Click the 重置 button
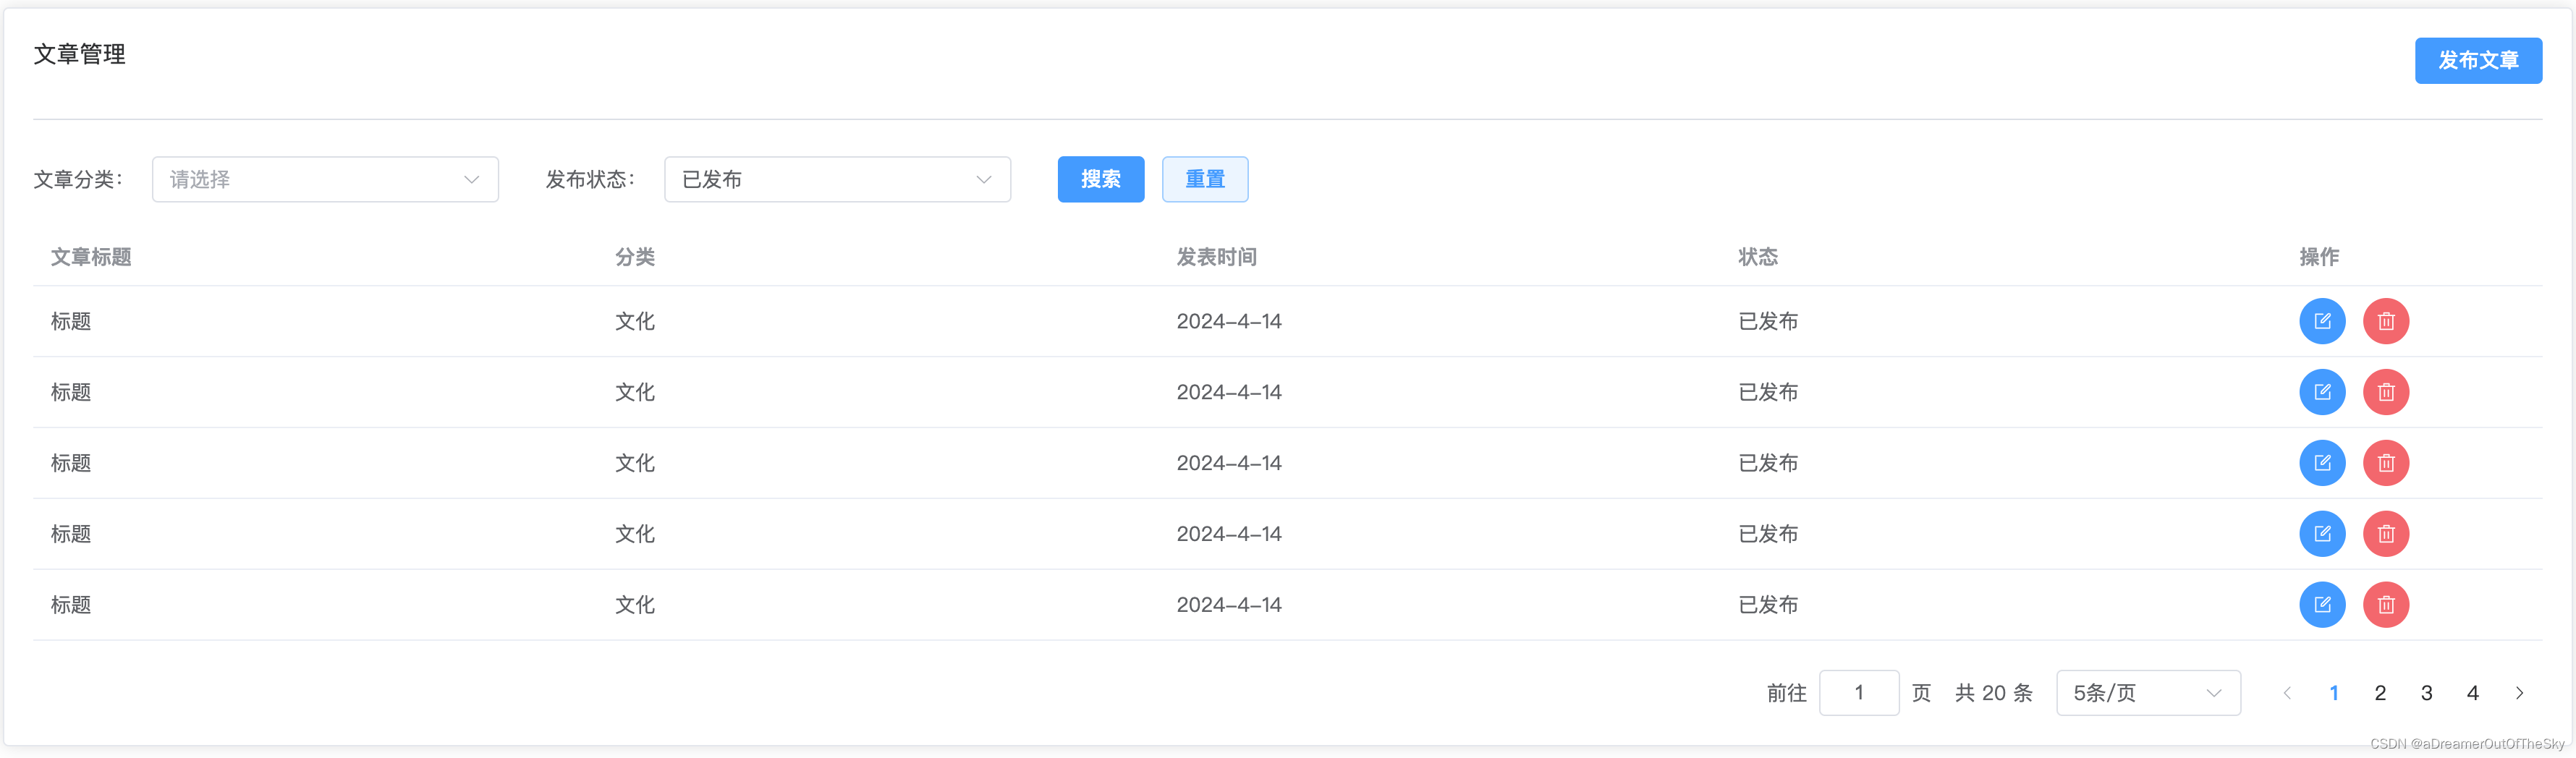The image size is (2576, 758). pyautogui.click(x=1205, y=179)
